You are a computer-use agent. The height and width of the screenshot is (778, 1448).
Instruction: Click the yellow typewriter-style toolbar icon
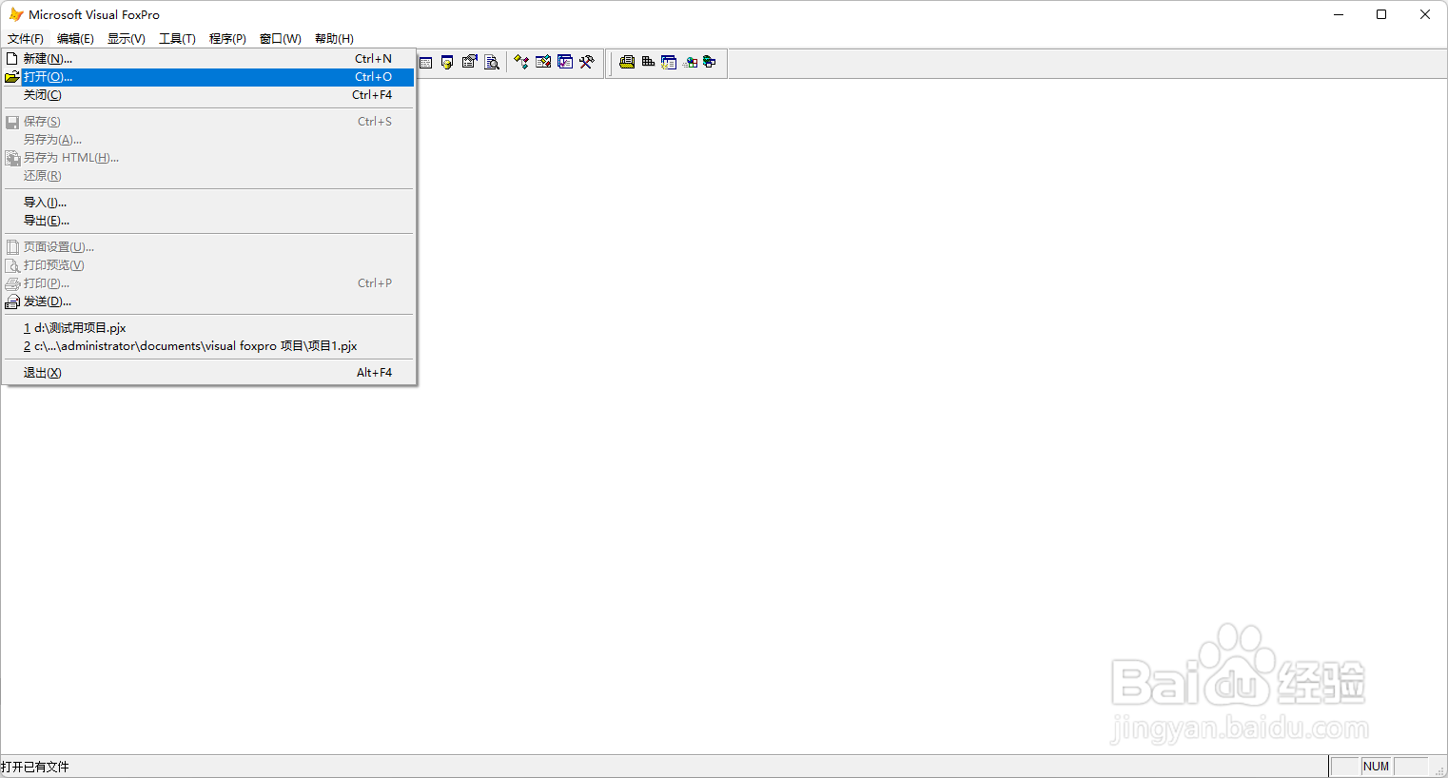pos(627,62)
